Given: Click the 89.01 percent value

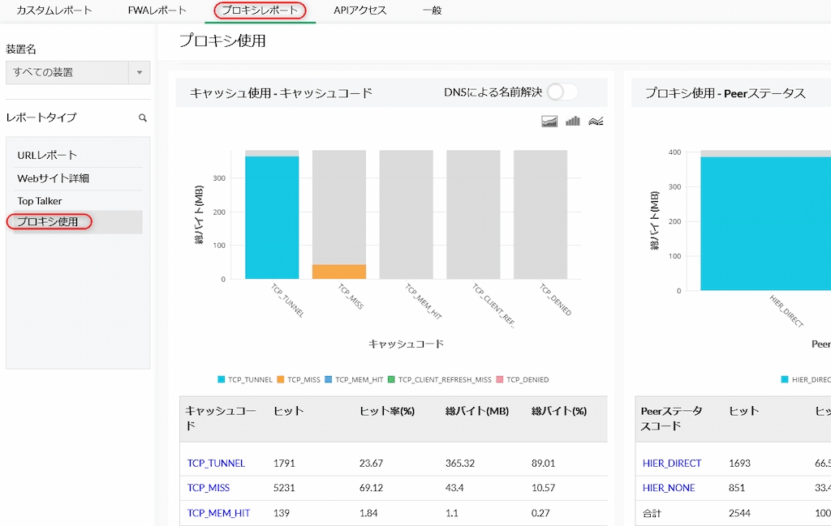Looking at the screenshot, I should 543,463.
